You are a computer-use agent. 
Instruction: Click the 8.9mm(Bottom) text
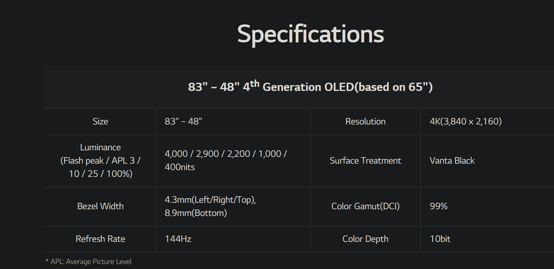pos(196,213)
